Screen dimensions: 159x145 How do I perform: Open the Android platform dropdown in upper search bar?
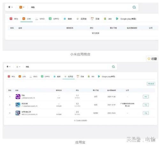tap(11, 7)
